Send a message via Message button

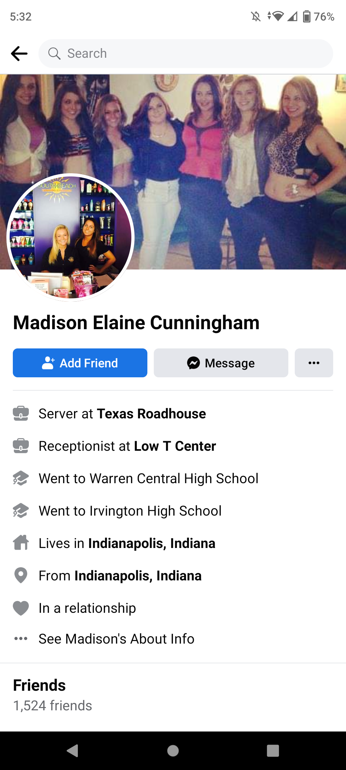pos(221,363)
